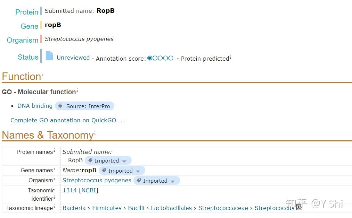Click the Unreviewed document icon

(x=50, y=56)
